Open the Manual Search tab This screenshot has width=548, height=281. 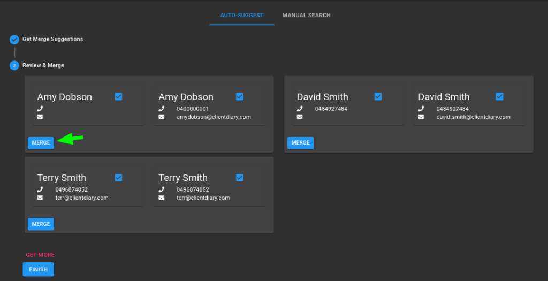(x=306, y=16)
